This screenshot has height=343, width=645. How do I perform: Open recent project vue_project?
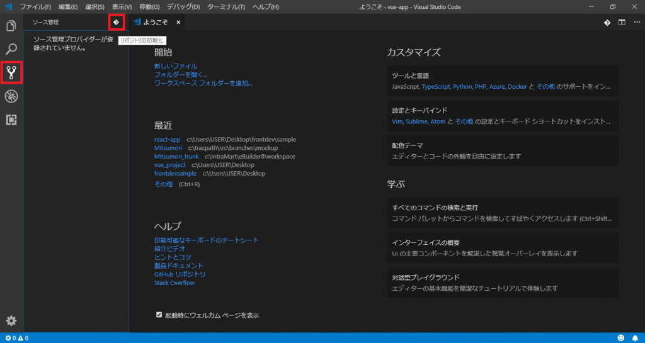point(170,165)
